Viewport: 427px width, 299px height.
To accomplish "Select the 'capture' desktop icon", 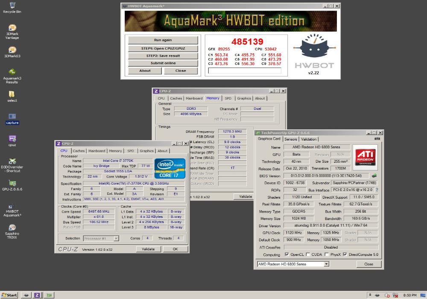I will coord(12,118).
